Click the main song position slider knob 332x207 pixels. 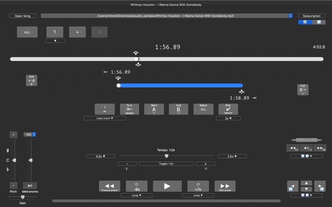tap(137, 59)
